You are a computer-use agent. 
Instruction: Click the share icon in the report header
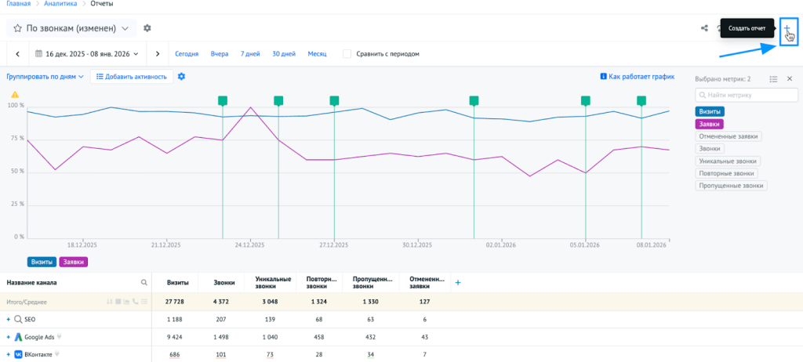click(703, 29)
